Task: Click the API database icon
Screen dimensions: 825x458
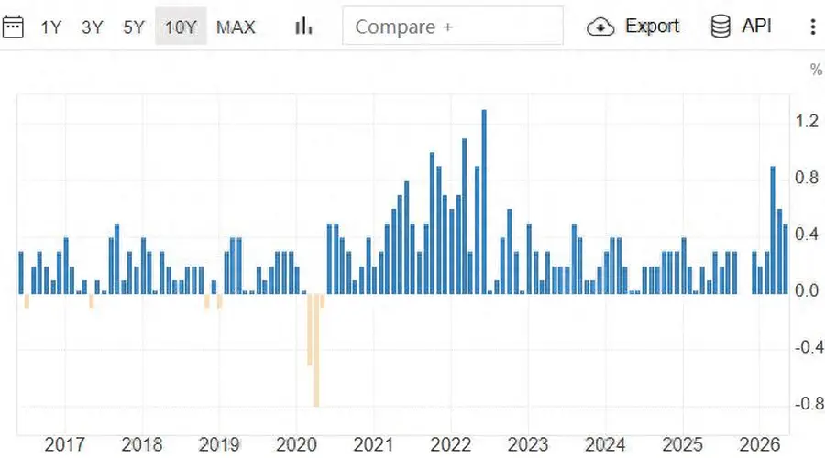Action: (x=720, y=27)
